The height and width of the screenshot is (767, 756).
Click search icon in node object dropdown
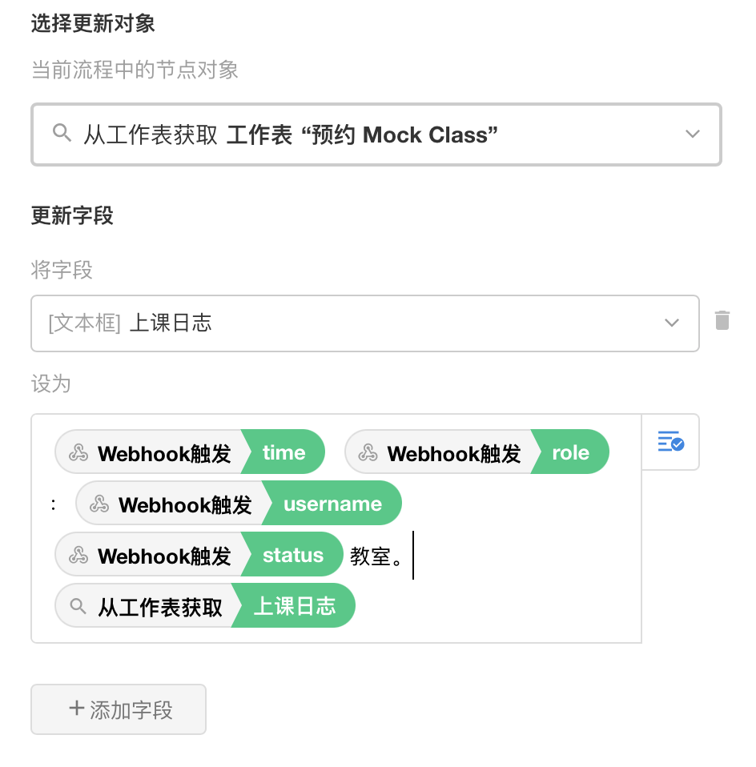tap(62, 134)
